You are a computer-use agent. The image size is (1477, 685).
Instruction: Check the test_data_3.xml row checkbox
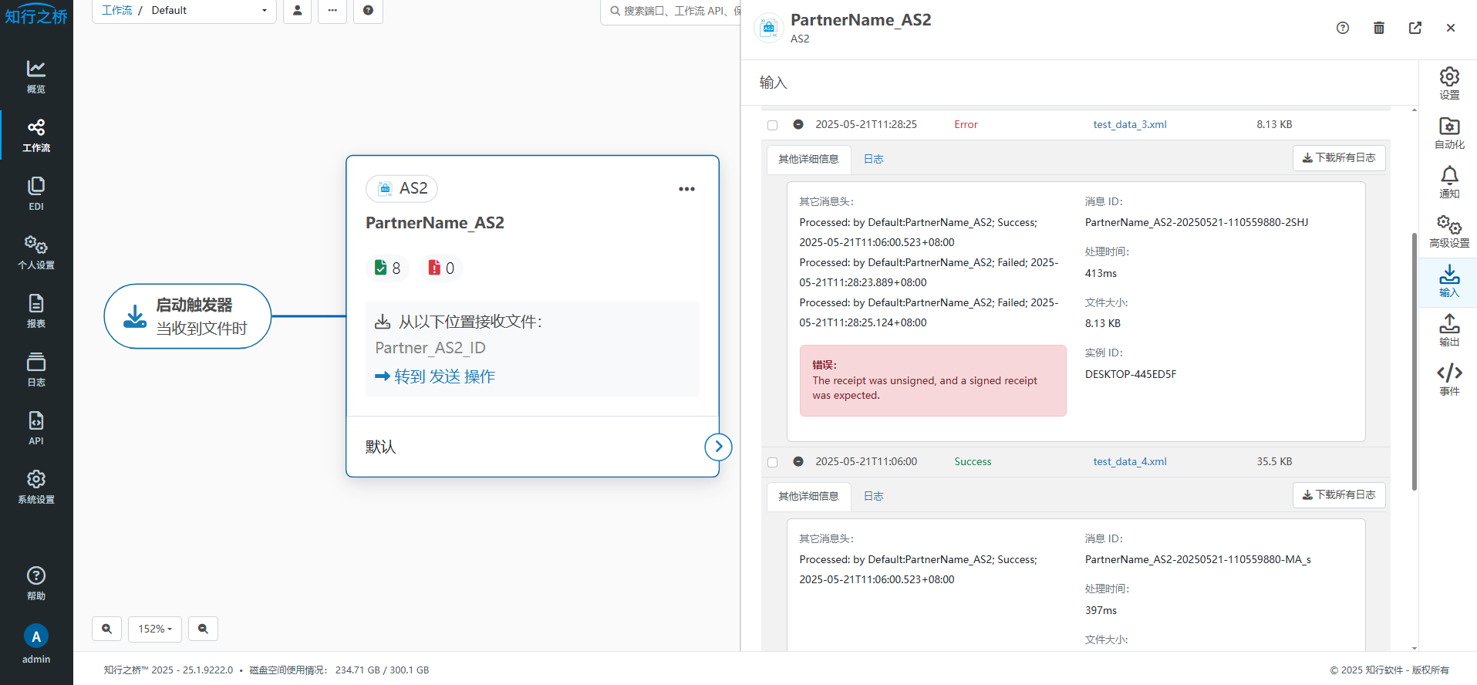[772, 125]
